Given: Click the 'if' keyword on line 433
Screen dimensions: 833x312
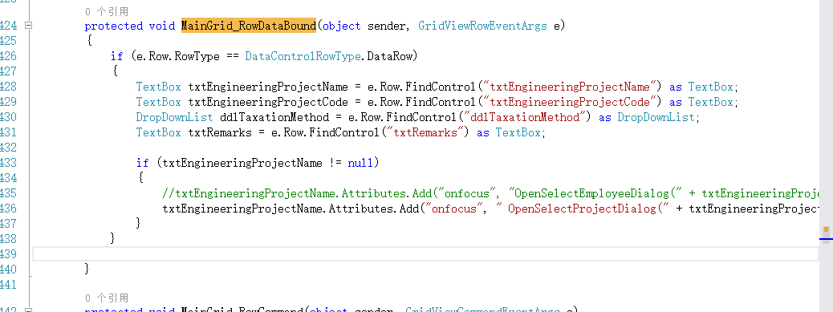Looking at the screenshot, I should (142, 162).
